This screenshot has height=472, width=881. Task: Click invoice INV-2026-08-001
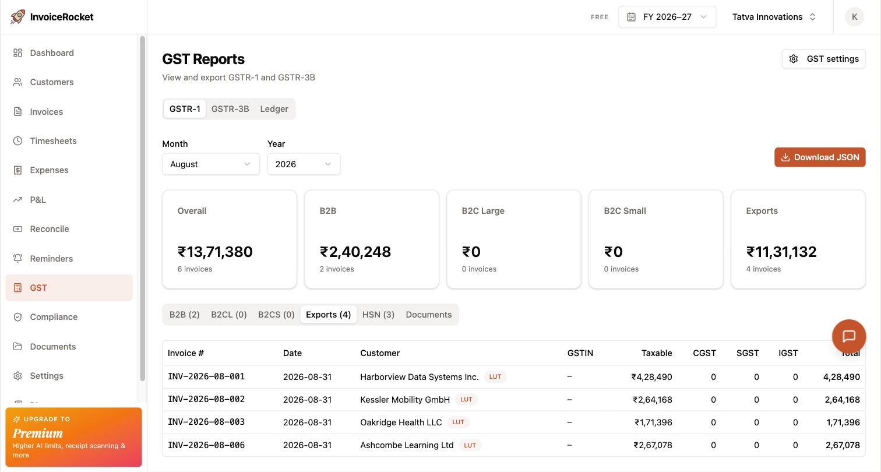[206, 377]
